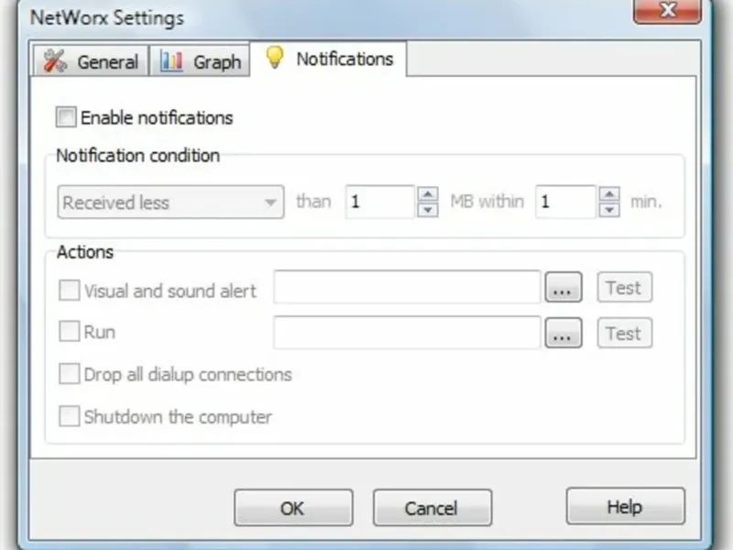Click the bar chart icon on Graph tab
Screen dimensions: 733x550
[x=171, y=60]
